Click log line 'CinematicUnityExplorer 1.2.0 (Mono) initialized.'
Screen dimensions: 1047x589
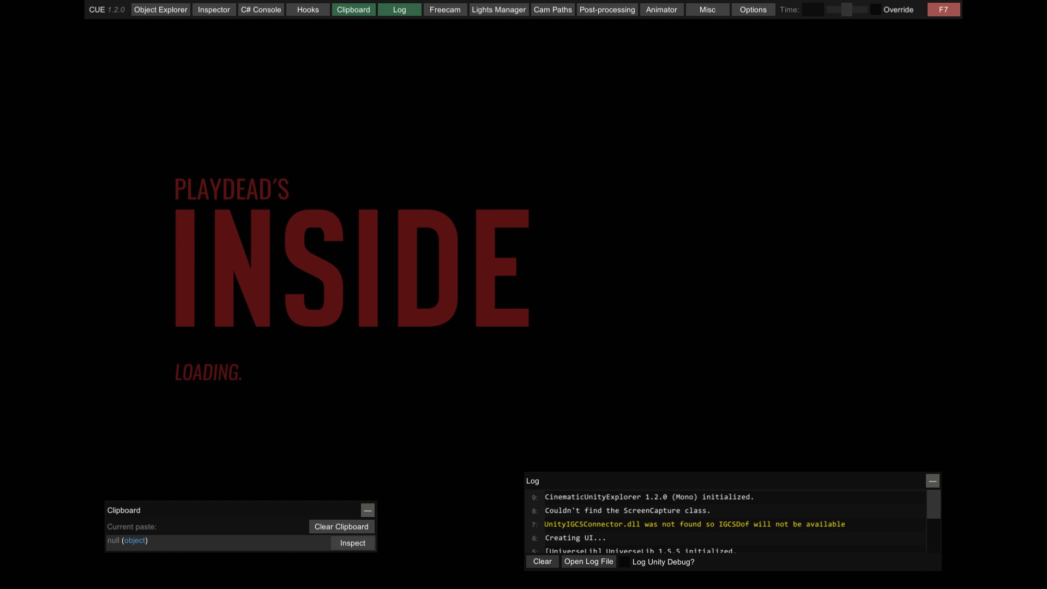pyautogui.click(x=649, y=497)
